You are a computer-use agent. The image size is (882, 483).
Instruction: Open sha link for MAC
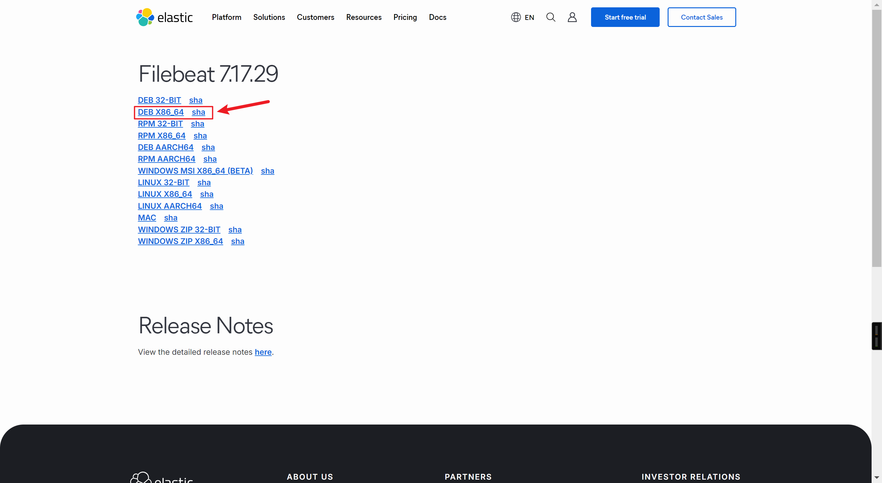[x=171, y=218]
